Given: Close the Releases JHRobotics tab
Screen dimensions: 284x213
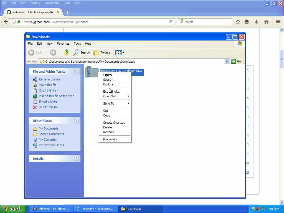Looking at the screenshot, I should click(x=58, y=12).
